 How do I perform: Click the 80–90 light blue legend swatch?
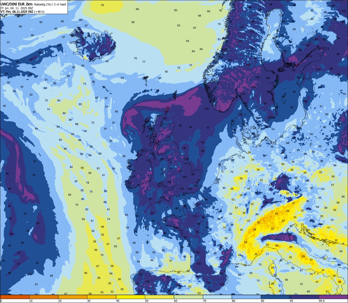point(246,297)
